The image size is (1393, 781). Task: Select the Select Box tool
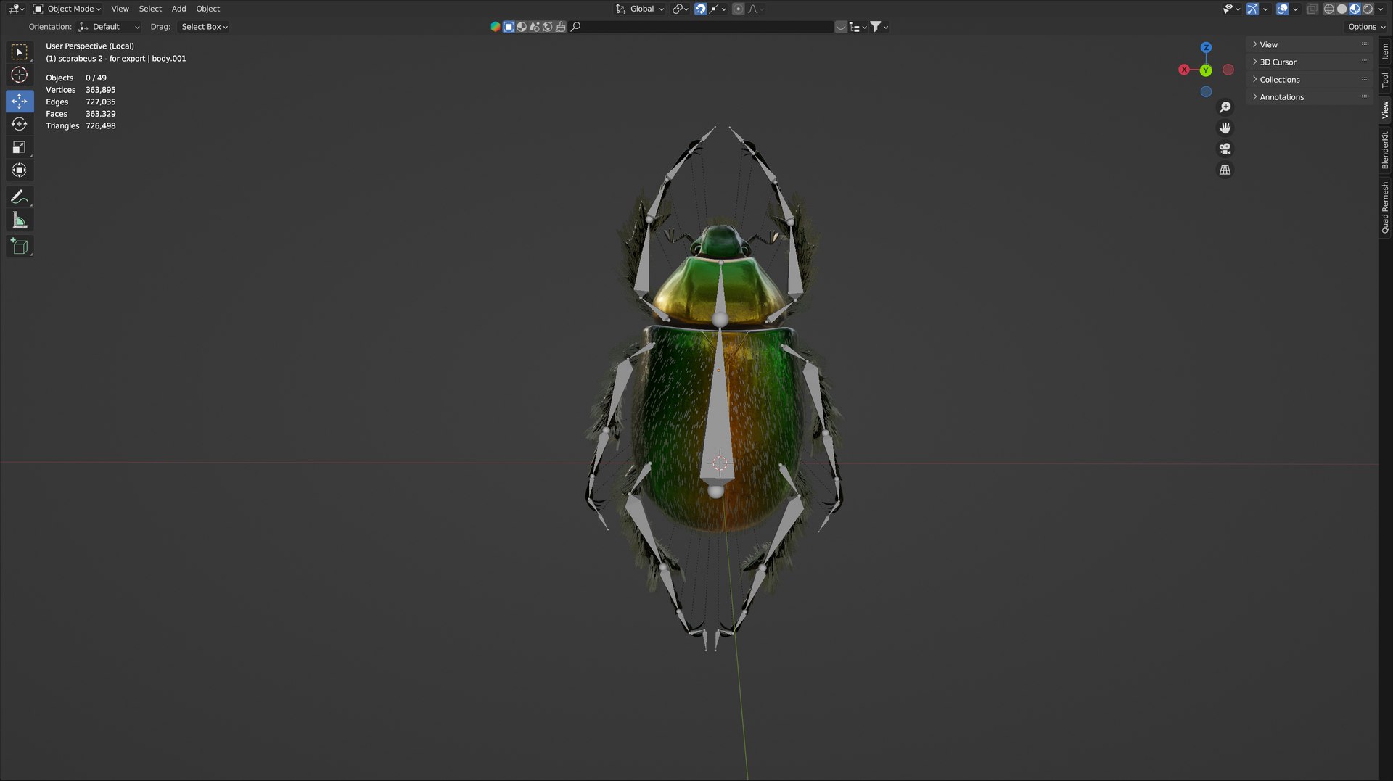pyautogui.click(x=20, y=52)
